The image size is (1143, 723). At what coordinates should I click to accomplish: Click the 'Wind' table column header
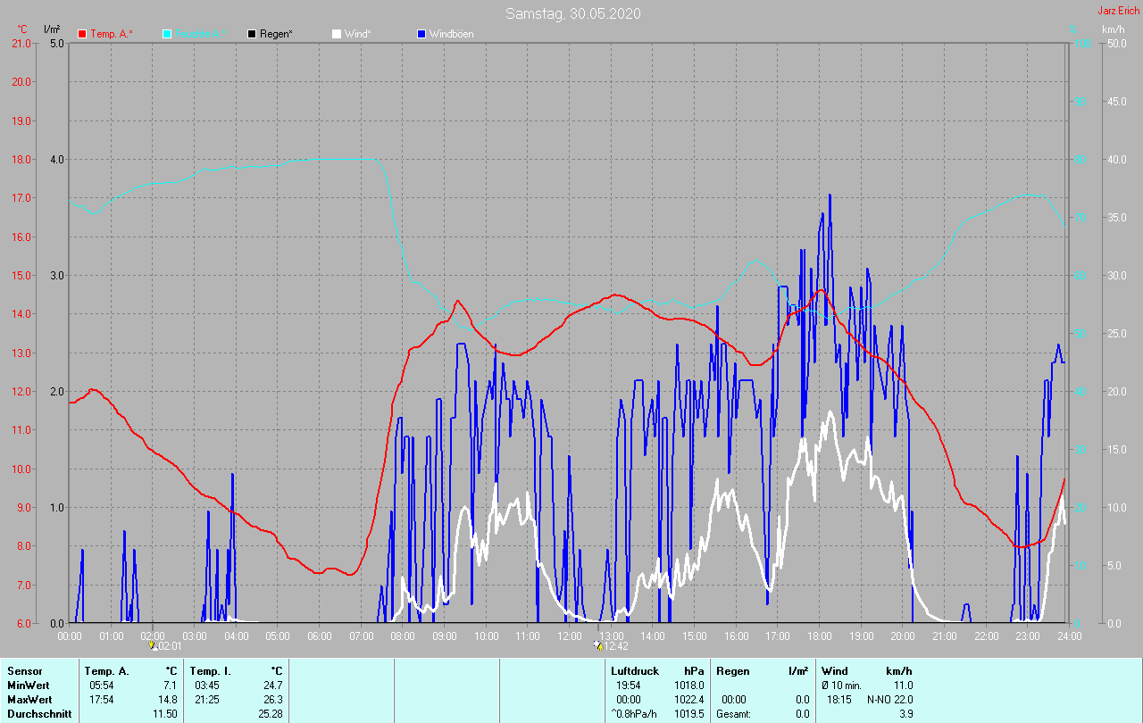[835, 671]
